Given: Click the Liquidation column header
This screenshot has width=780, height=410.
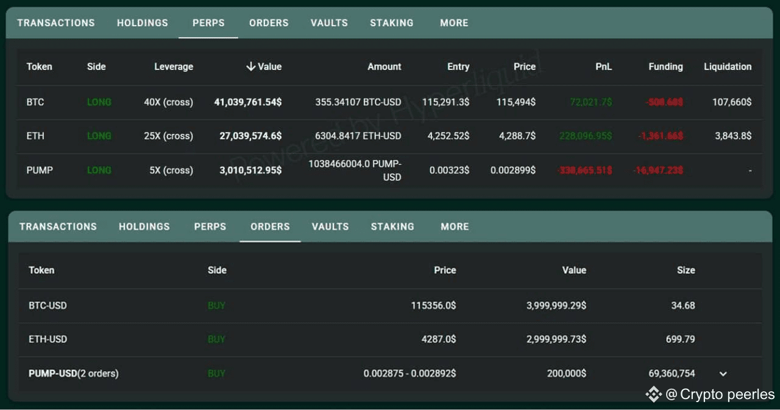Looking at the screenshot, I should coord(728,67).
